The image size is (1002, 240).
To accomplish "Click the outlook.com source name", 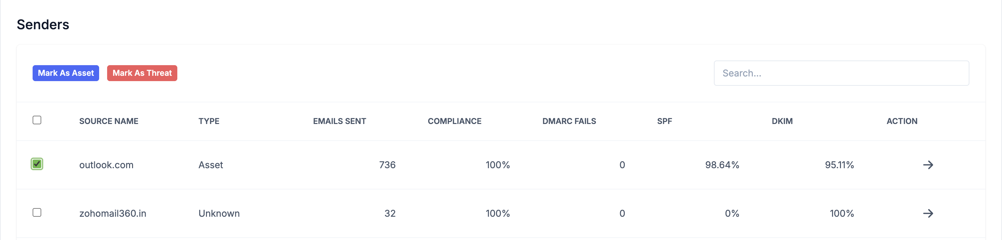I will pyautogui.click(x=106, y=165).
